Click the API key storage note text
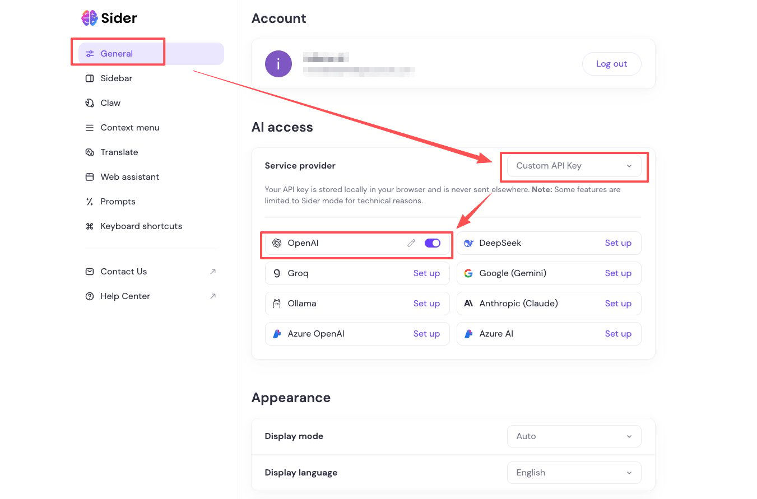Screen dimensions: 757x499 tap(443, 195)
